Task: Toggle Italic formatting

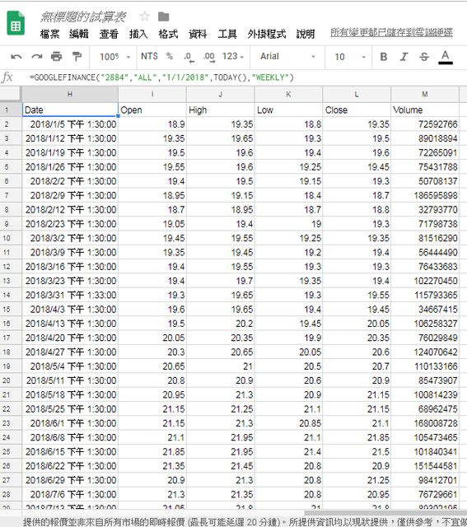Action: click(x=404, y=57)
